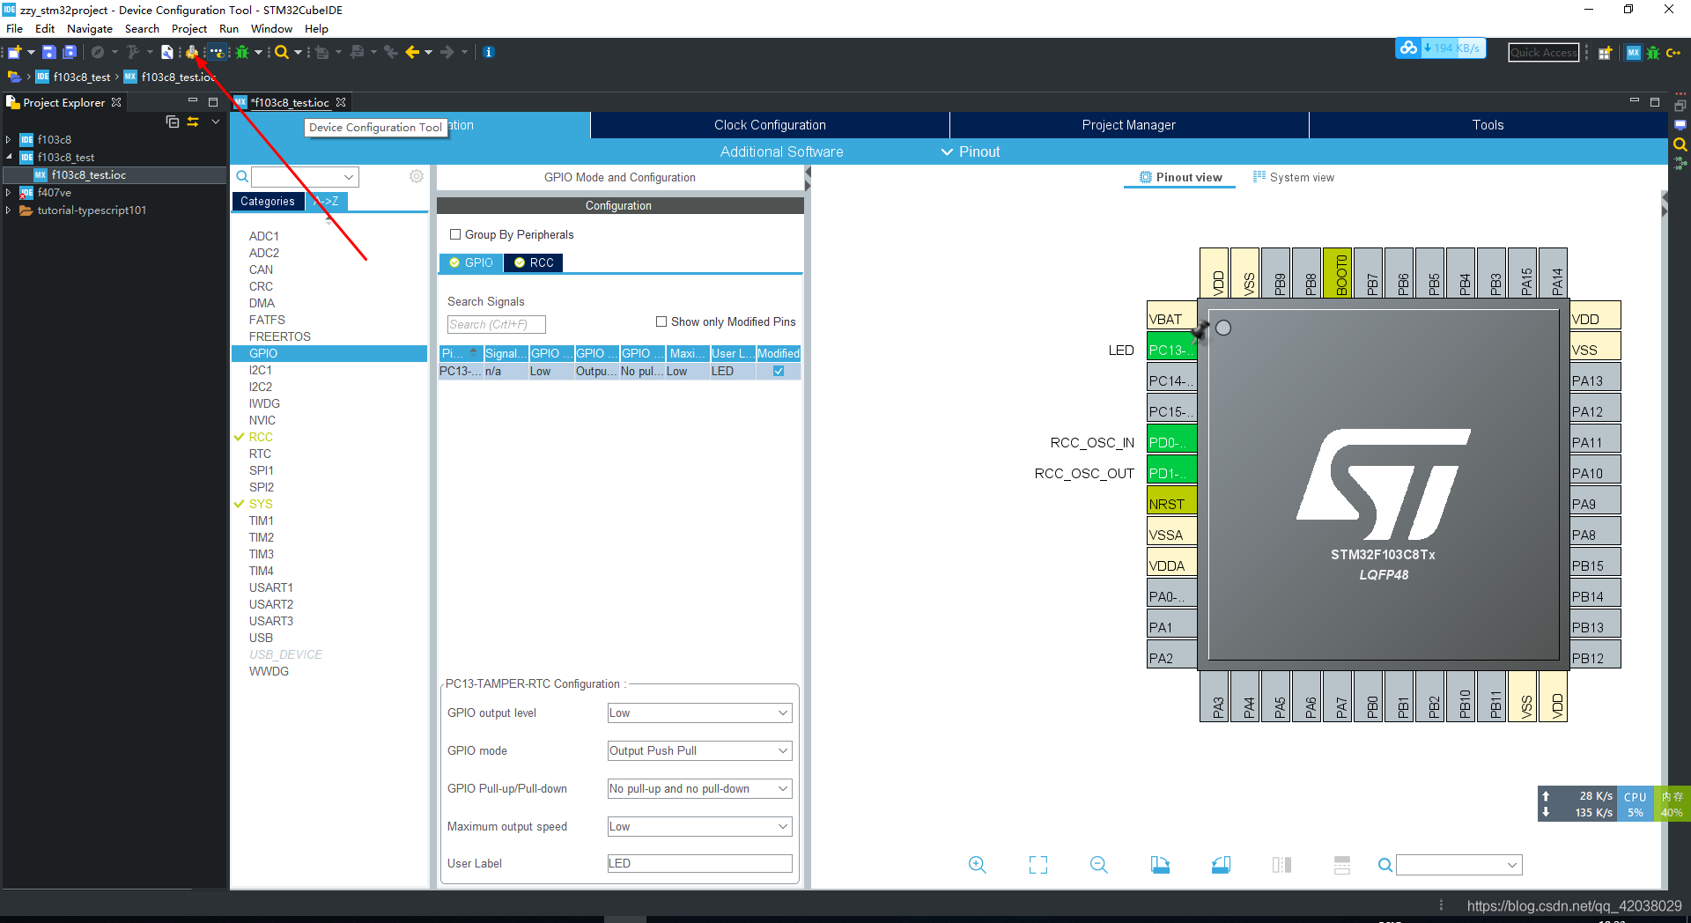Screen dimensions: 1691x923
Task: Click Collapse All in Project Explorer
Action: [x=173, y=122]
